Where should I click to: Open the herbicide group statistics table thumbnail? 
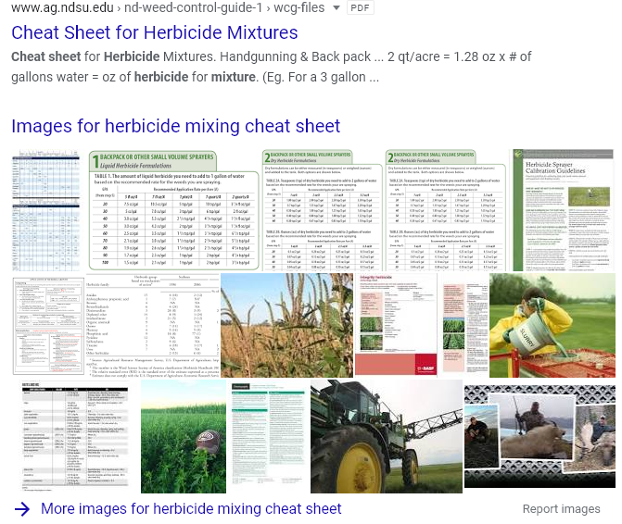coord(153,325)
